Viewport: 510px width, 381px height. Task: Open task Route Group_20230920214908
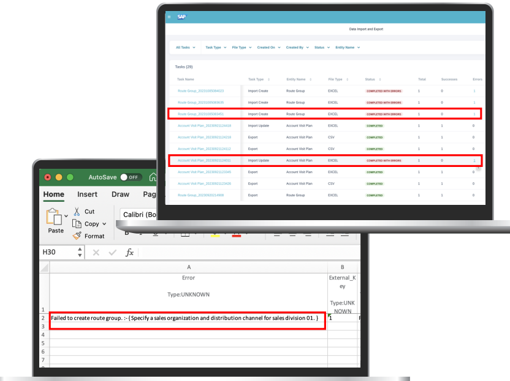pos(200,195)
